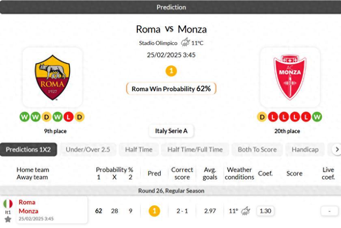Open the Half Time/Full Time tab
341x228 pixels.
pos(195,150)
